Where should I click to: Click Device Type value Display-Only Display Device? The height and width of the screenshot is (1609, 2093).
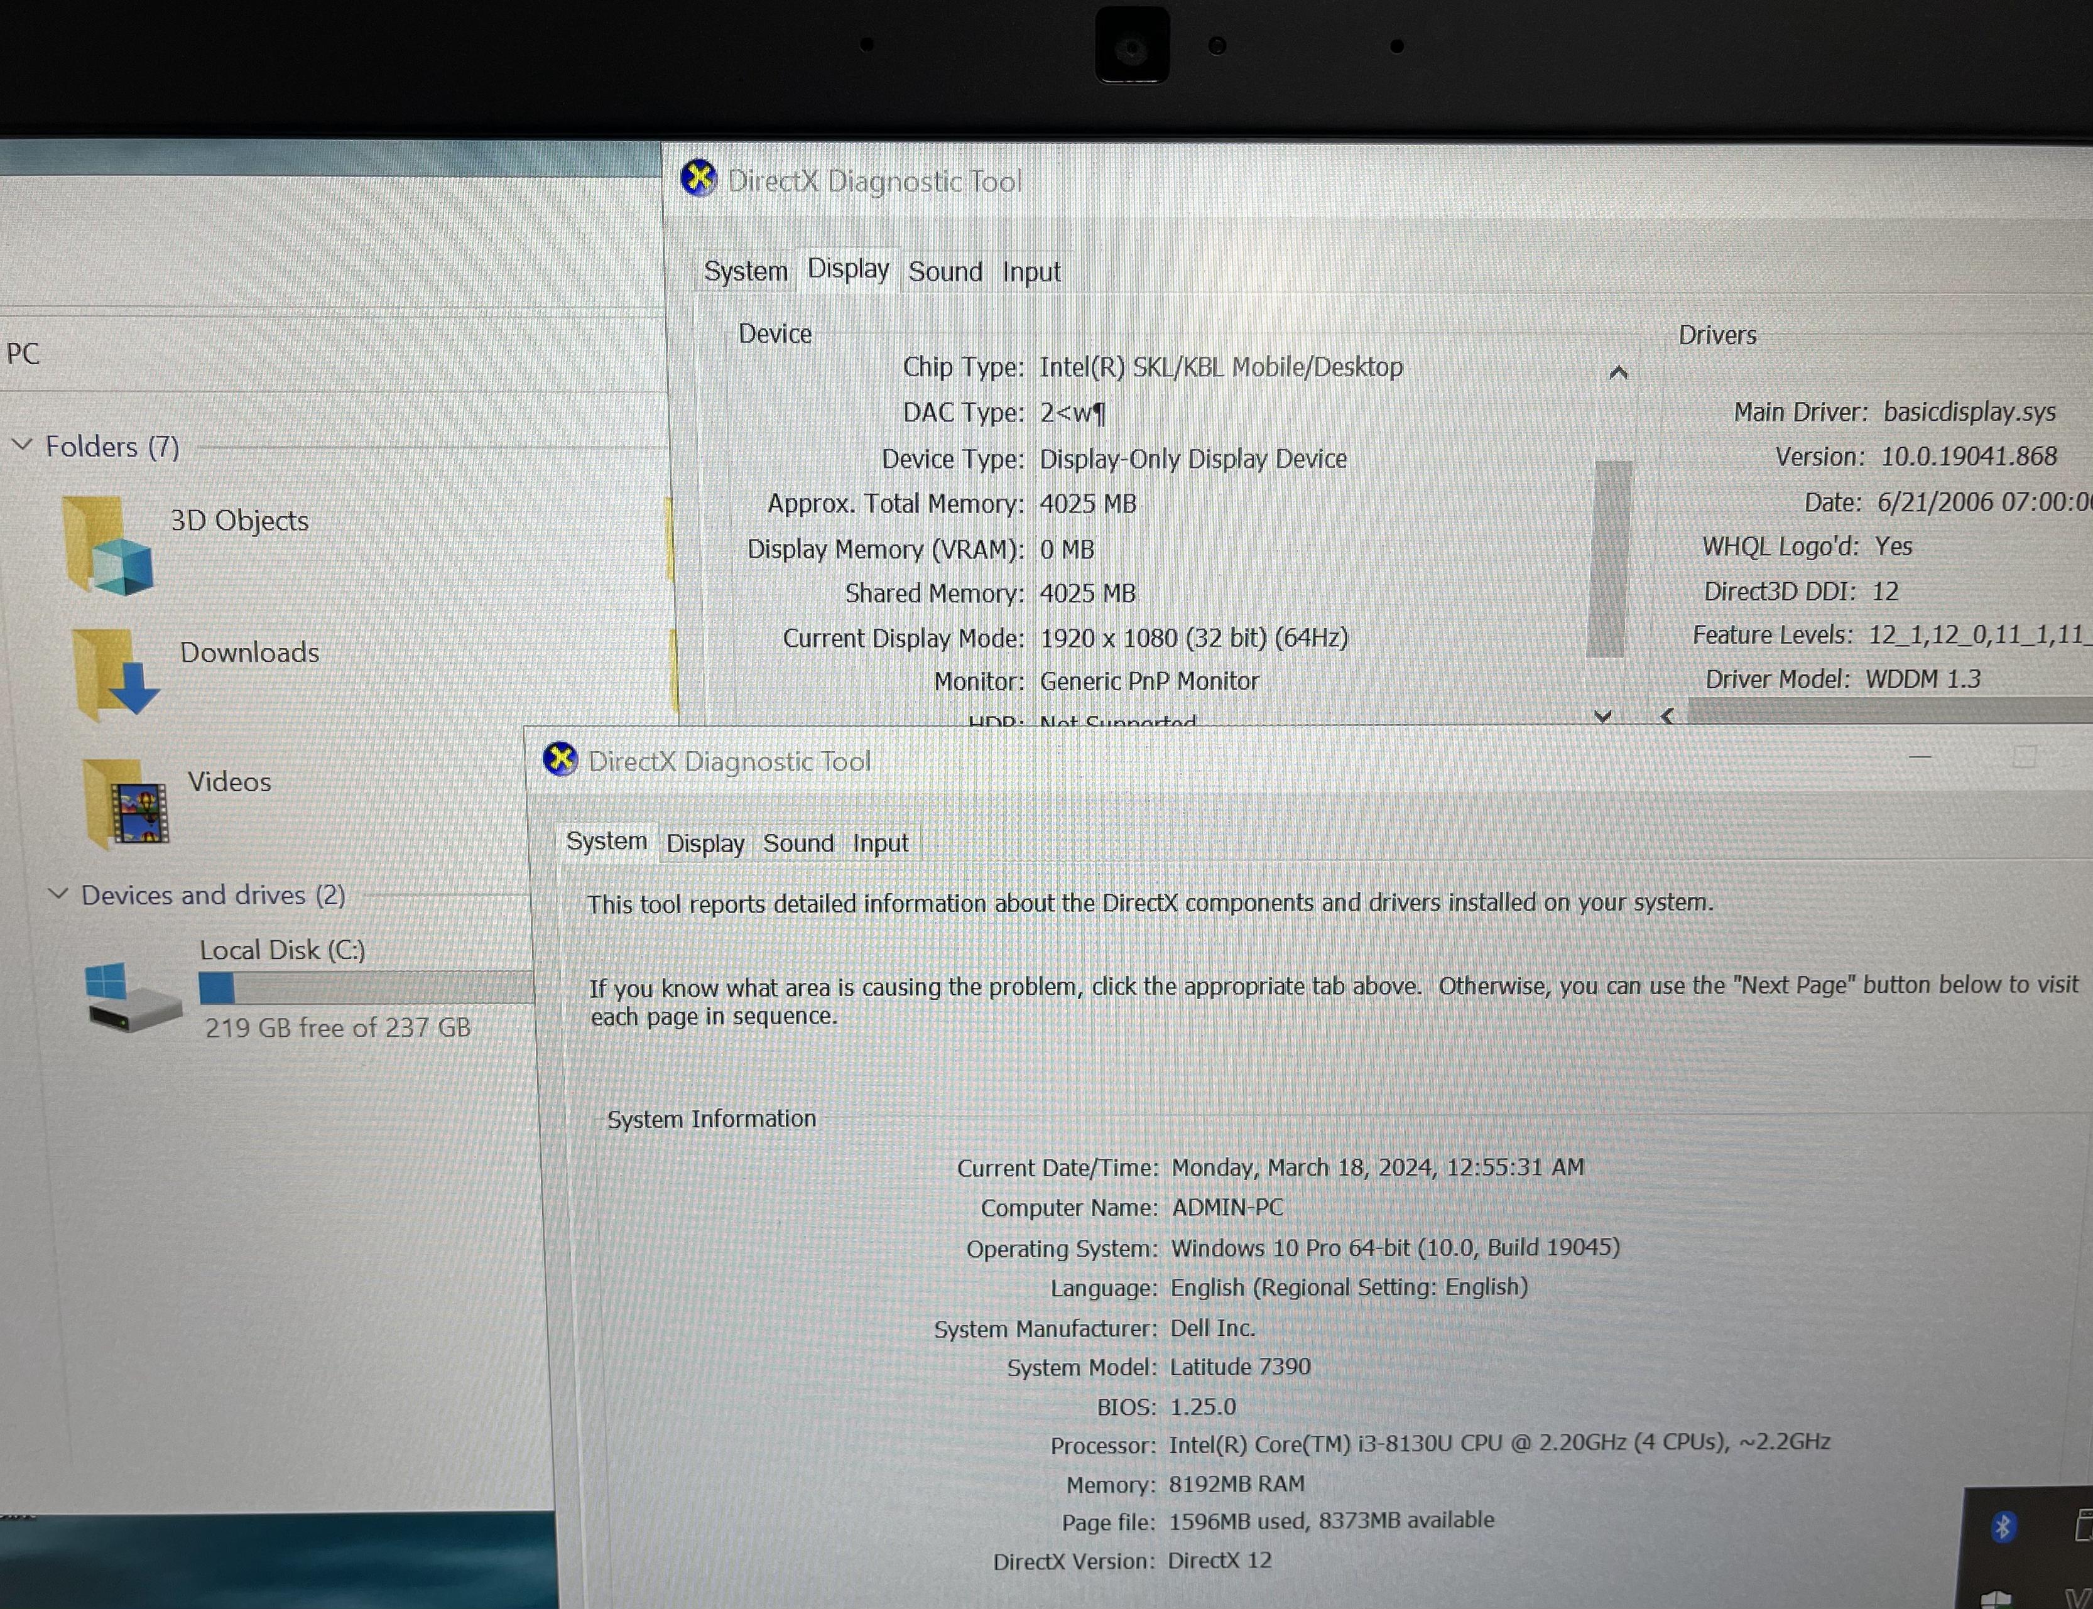click(x=1193, y=458)
